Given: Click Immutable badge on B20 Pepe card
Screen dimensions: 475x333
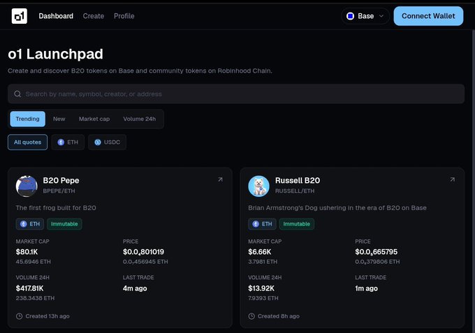Looking at the screenshot, I should (64, 224).
